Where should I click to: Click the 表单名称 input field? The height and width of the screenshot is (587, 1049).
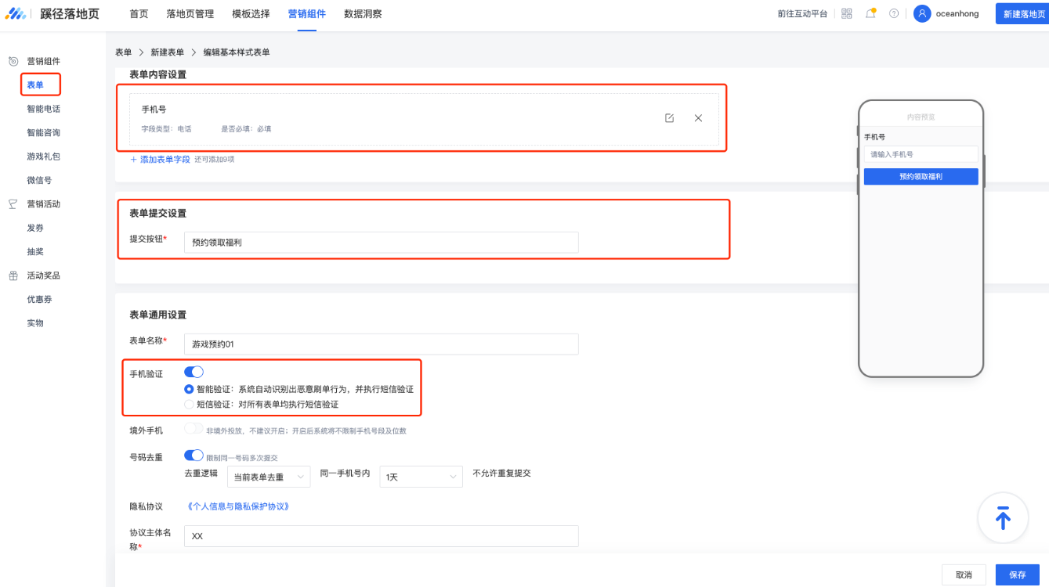point(382,344)
